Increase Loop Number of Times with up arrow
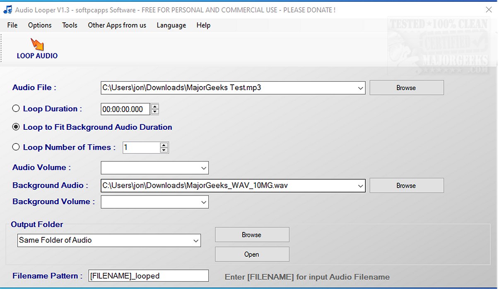The image size is (499, 289). click(164, 145)
